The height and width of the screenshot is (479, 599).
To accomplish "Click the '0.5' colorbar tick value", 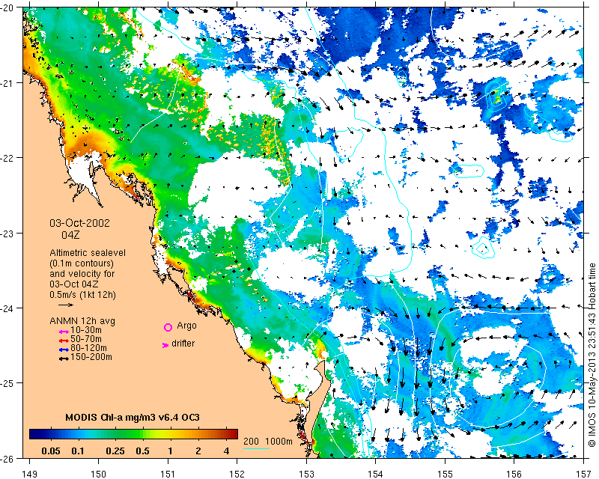I will (142, 451).
